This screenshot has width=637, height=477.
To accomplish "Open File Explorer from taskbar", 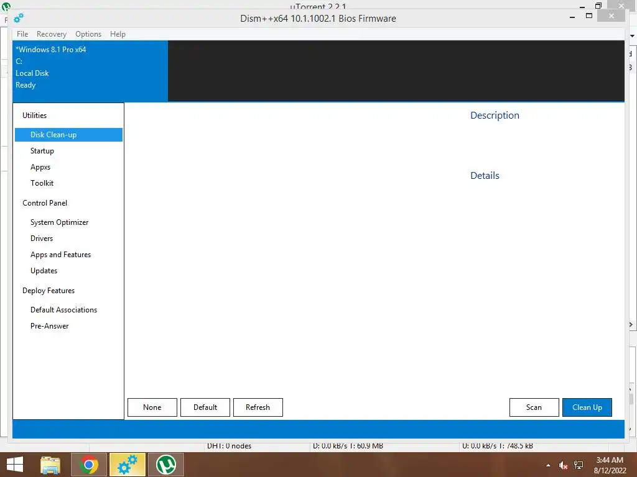I will coord(50,465).
